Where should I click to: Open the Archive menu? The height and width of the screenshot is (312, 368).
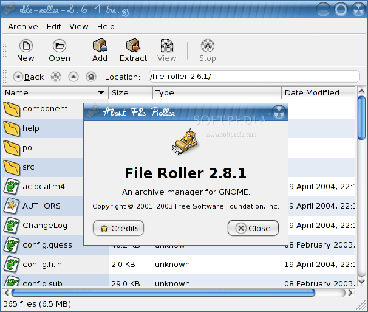(22, 27)
